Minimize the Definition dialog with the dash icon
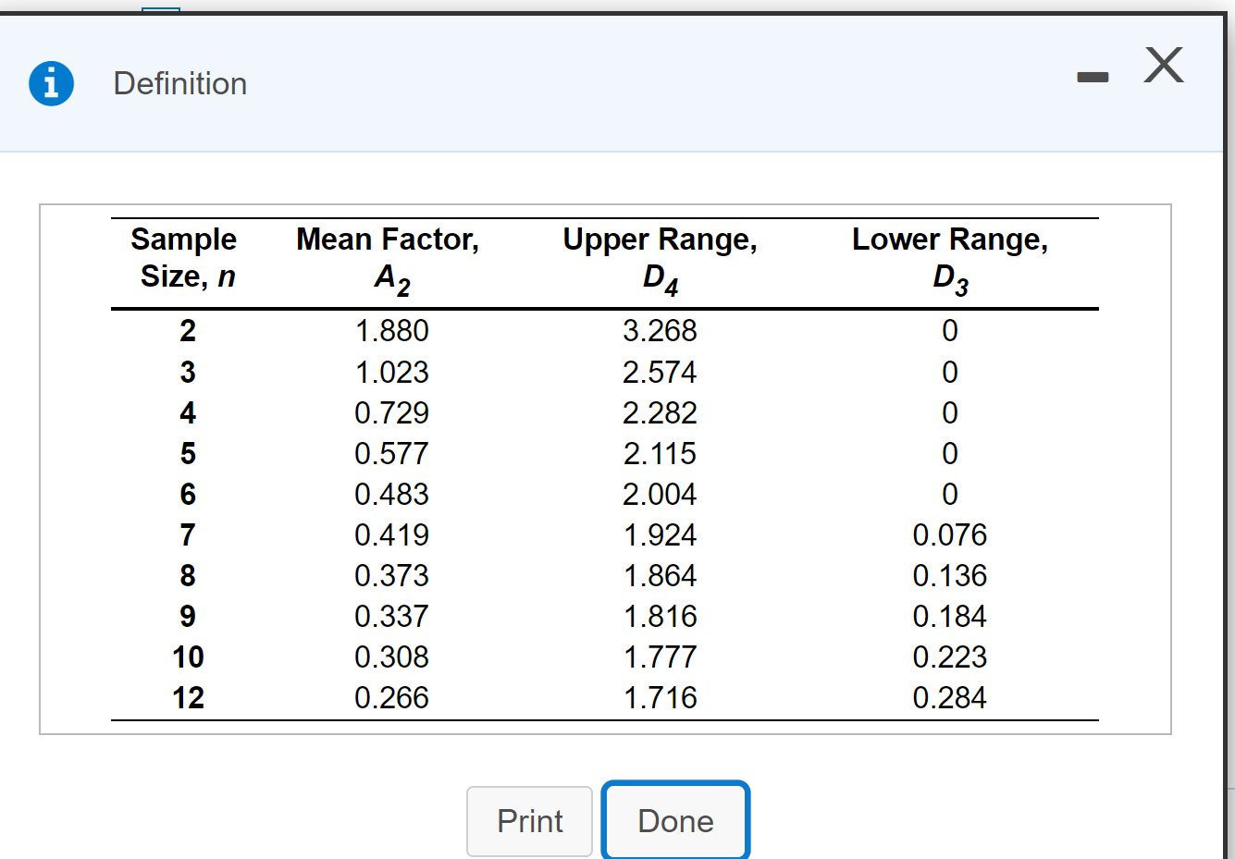This screenshot has width=1235, height=859. pyautogui.click(x=1093, y=77)
